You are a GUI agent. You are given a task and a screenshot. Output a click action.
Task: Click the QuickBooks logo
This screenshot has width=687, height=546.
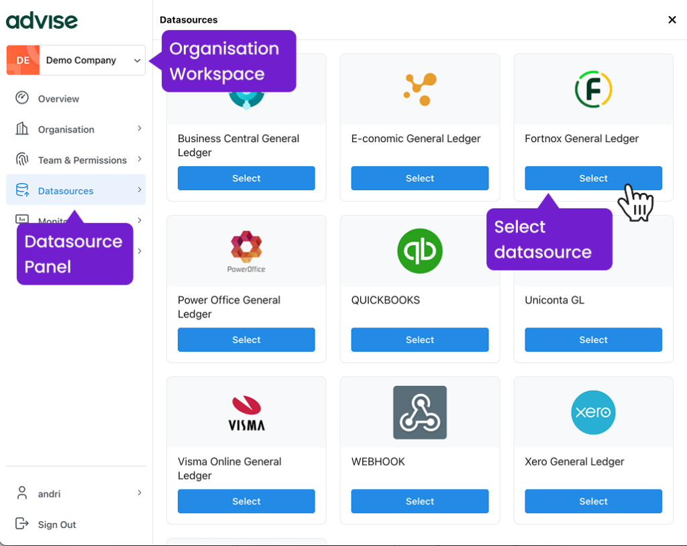(419, 251)
